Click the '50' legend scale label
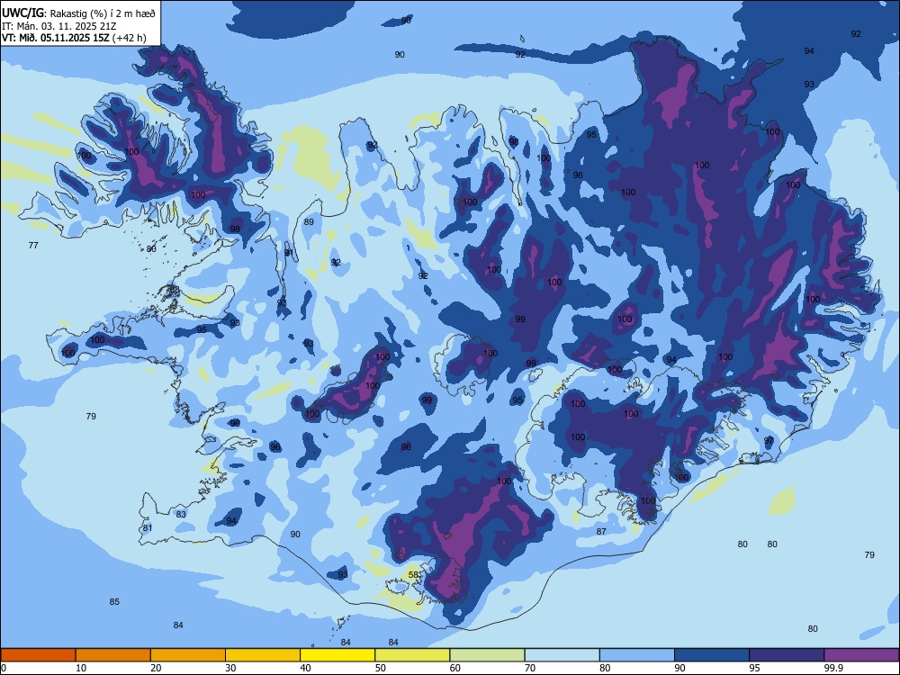The image size is (900, 675). pyautogui.click(x=381, y=668)
